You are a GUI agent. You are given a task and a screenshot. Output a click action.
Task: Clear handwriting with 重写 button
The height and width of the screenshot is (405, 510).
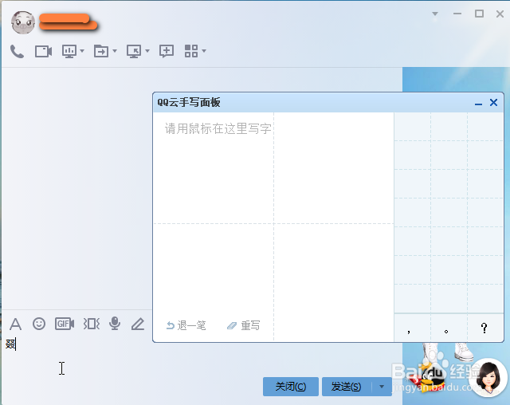[x=244, y=325]
